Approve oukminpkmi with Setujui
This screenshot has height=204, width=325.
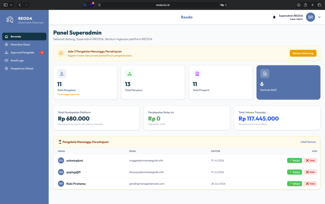tap(294, 161)
